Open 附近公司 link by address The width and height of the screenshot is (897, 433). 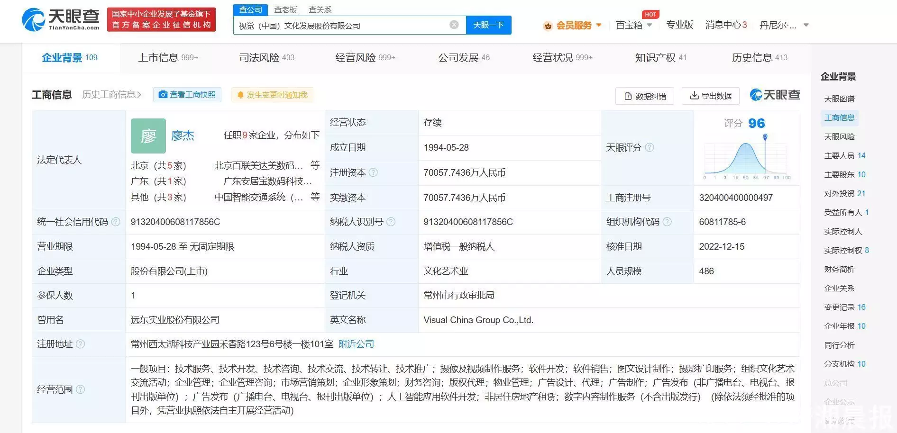click(356, 344)
